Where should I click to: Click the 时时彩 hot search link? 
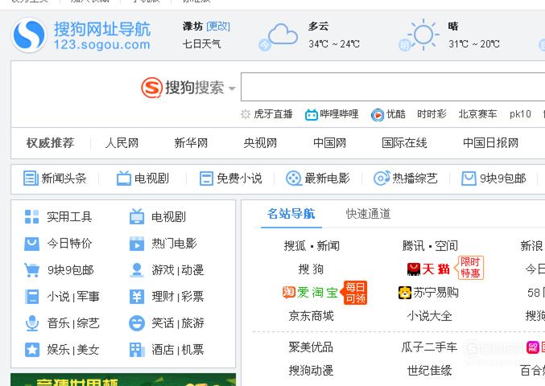click(x=431, y=114)
